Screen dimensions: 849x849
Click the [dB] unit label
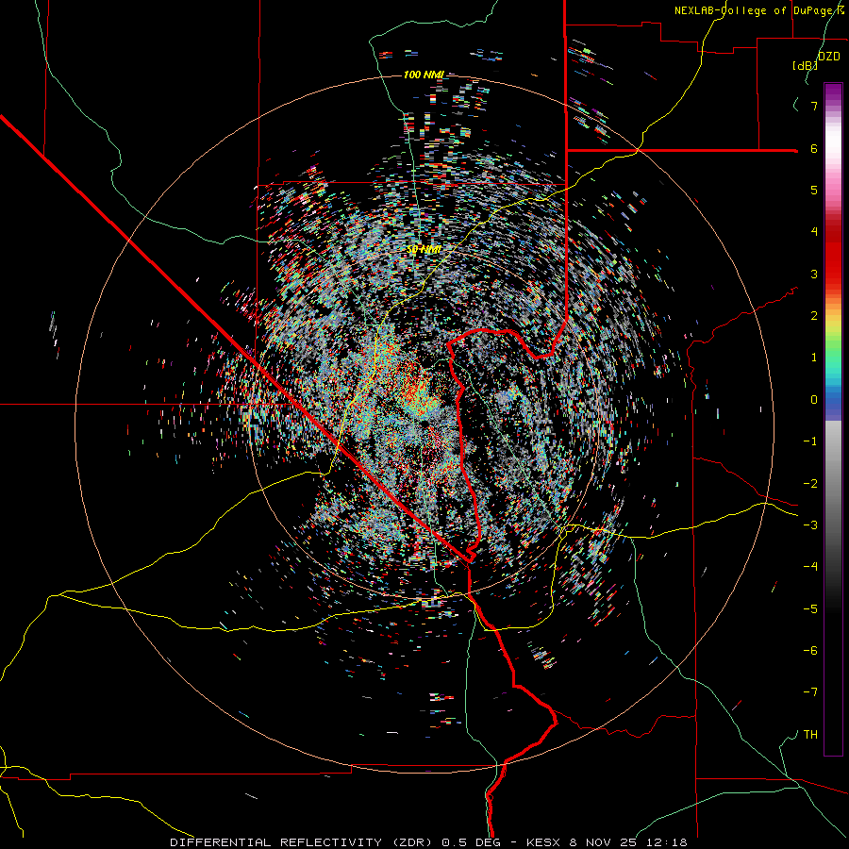(806, 65)
